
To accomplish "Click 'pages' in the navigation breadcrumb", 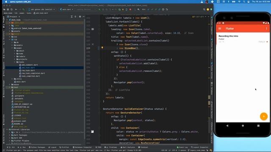I will coord(22,13).
